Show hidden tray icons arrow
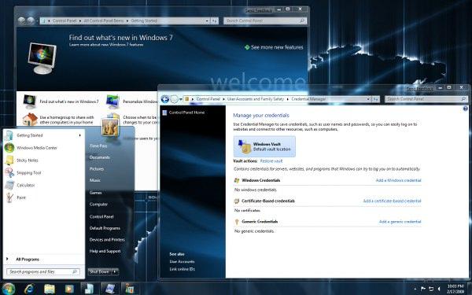The width and height of the screenshot is (472, 295). [x=415, y=289]
